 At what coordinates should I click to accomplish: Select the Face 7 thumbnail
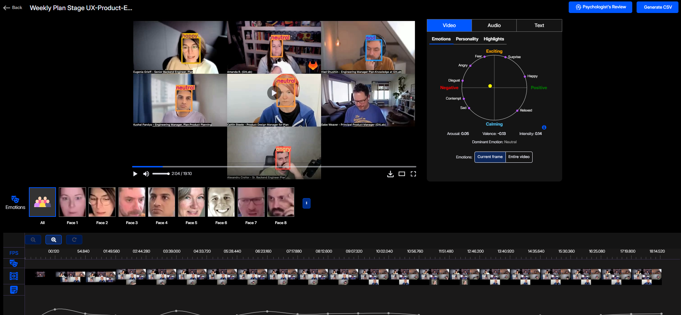tap(251, 202)
